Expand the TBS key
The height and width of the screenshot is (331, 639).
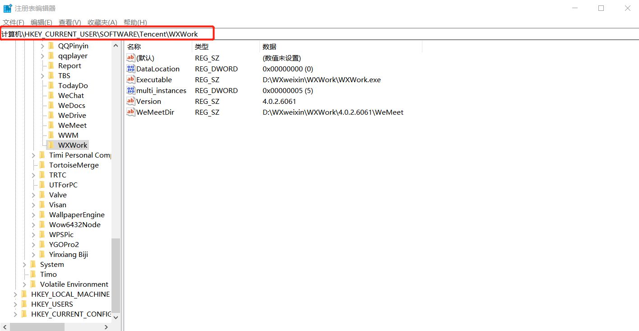[42, 75]
